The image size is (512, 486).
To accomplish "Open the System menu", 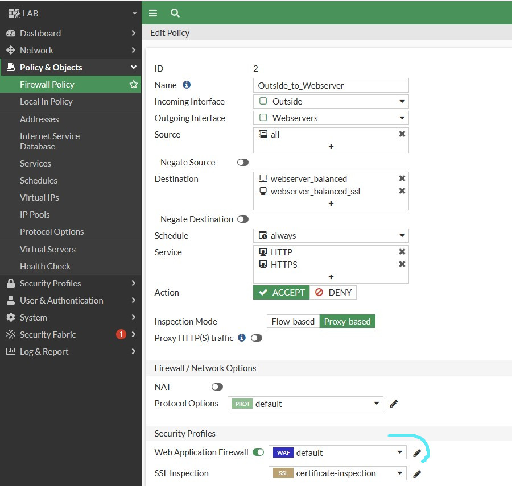I will pos(71,317).
